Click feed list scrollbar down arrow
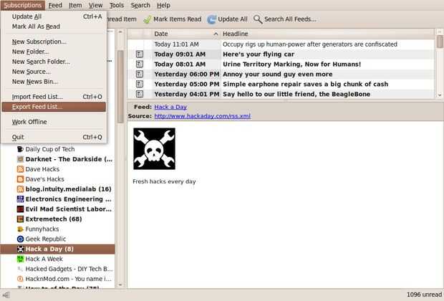Image resolution: width=444 pixels, height=301 pixels. (120, 285)
